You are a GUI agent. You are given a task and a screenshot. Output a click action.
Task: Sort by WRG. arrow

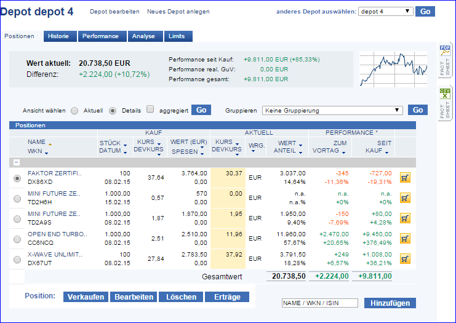click(x=254, y=151)
